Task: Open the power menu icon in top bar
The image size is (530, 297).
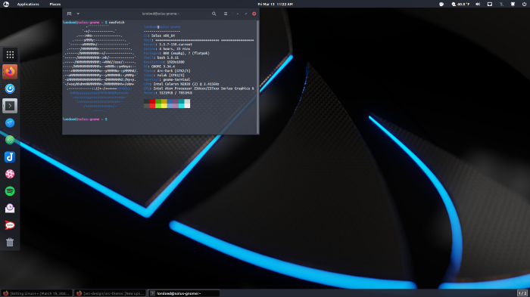Action: pyautogui.click(x=524, y=4)
